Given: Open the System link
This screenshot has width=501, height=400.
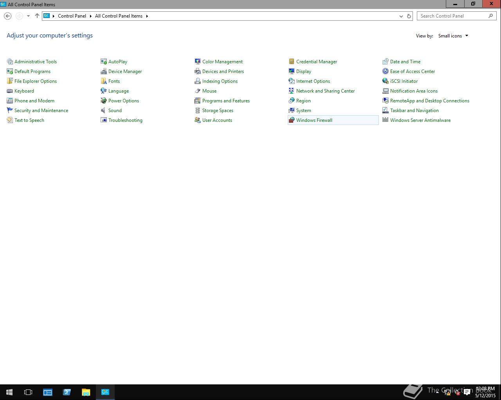Looking at the screenshot, I should [304, 111].
